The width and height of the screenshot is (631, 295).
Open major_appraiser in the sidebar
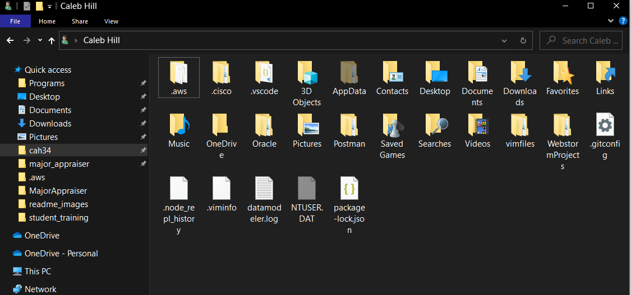(x=59, y=164)
